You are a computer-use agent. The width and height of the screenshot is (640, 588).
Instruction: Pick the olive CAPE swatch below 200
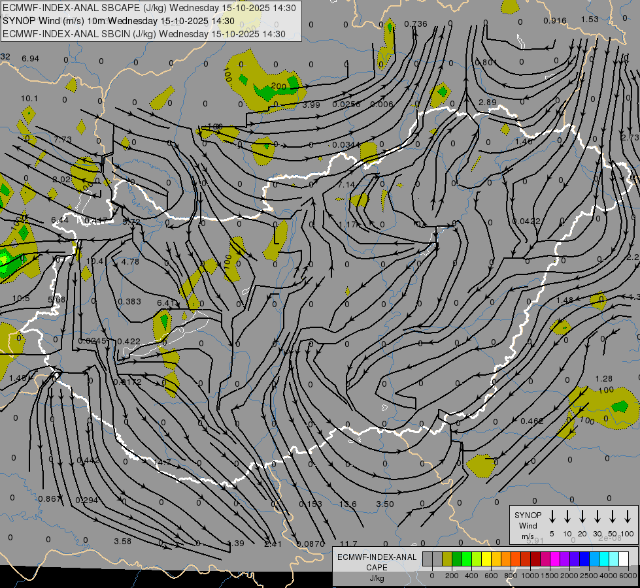pyautogui.click(x=447, y=559)
